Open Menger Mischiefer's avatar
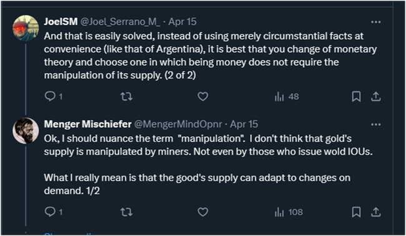This screenshot has width=406, height=236. pos(26,130)
